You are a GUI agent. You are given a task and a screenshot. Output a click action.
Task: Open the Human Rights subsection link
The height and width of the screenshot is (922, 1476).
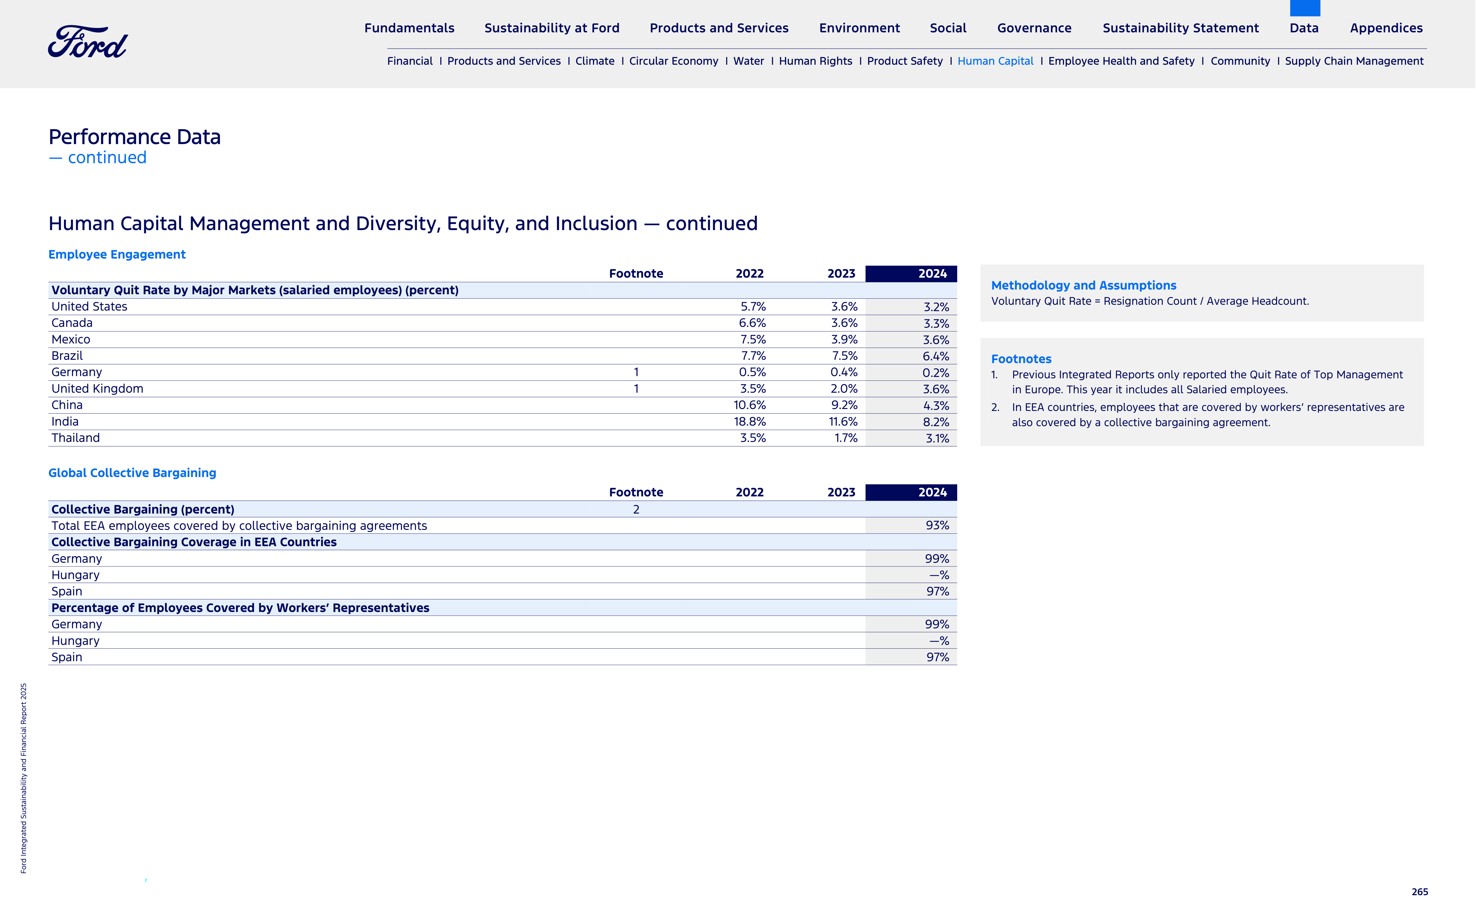click(815, 61)
